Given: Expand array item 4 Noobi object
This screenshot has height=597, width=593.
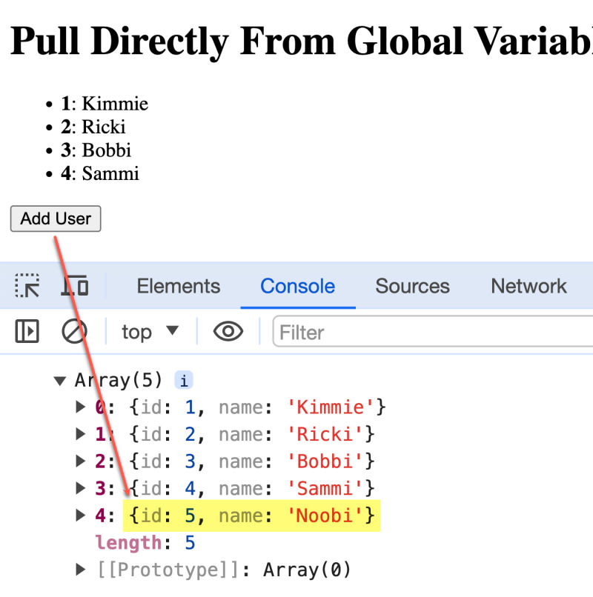Looking at the screenshot, I should (81, 516).
